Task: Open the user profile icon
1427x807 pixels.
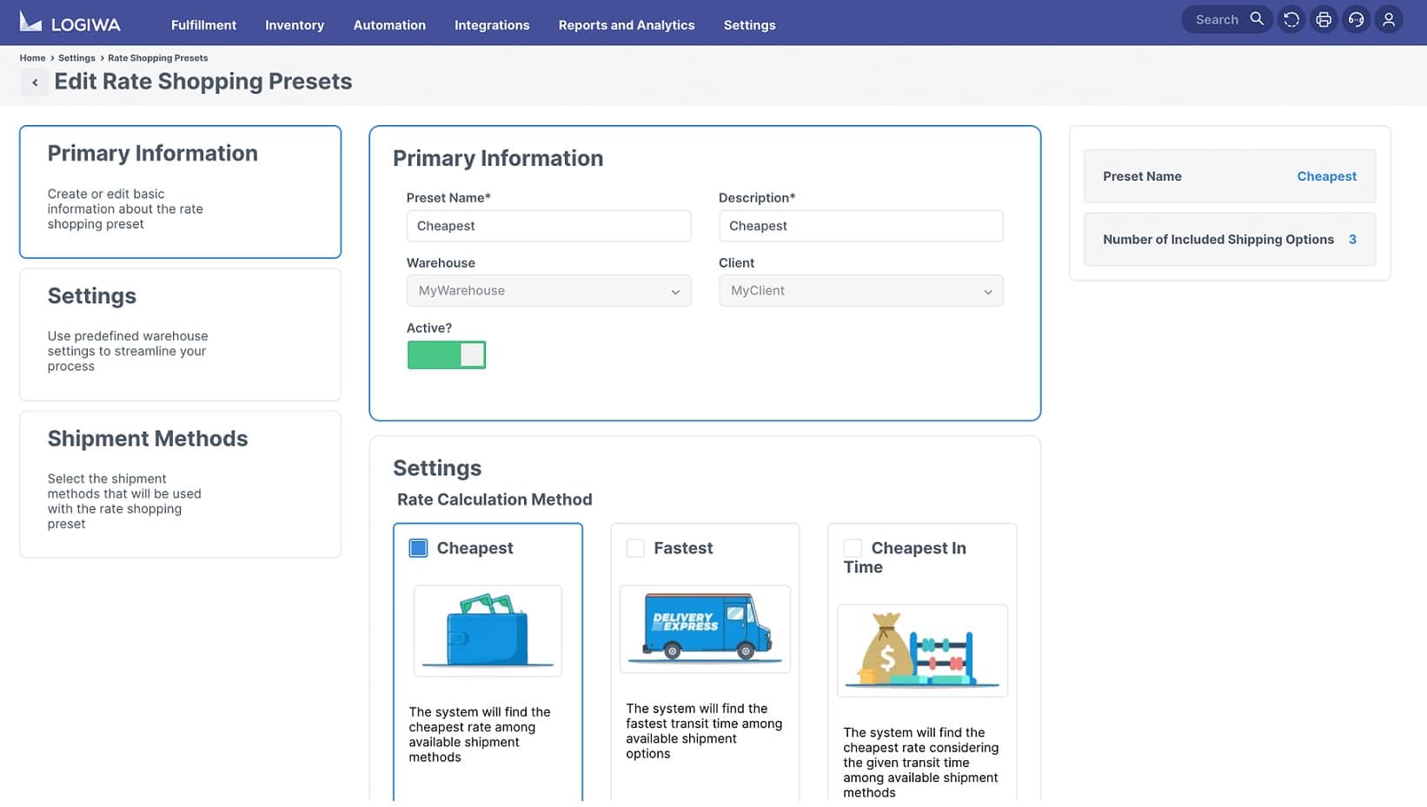Action: pyautogui.click(x=1389, y=19)
